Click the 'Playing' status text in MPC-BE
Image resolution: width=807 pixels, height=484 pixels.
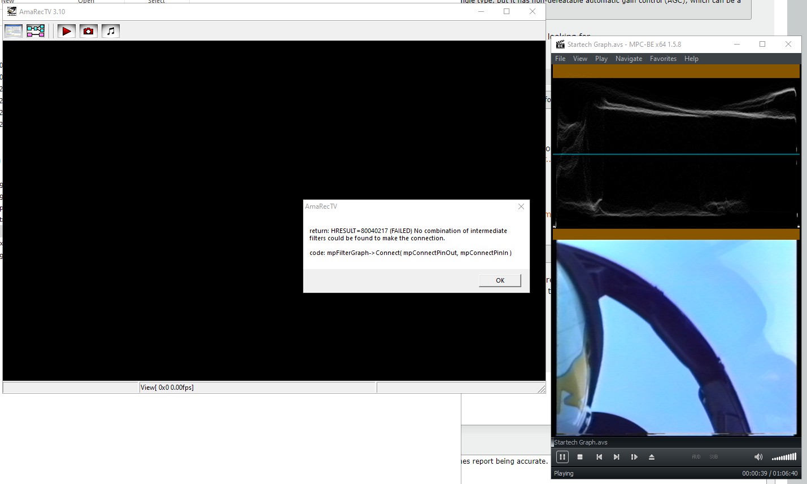coord(564,473)
